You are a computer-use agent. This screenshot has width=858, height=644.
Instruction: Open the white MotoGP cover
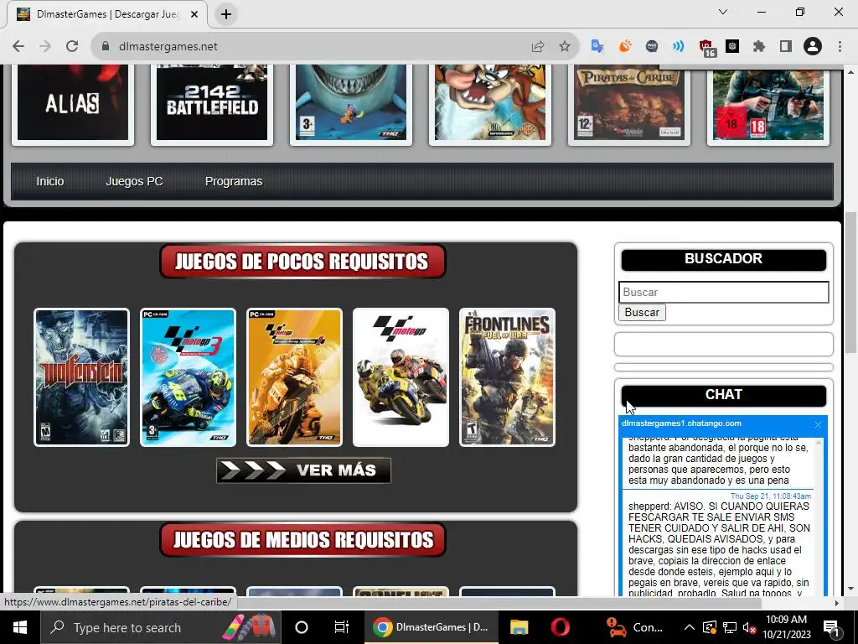click(401, 377)
